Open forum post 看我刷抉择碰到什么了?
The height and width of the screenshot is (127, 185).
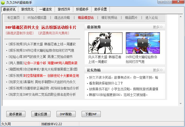[x=106, y=83]
